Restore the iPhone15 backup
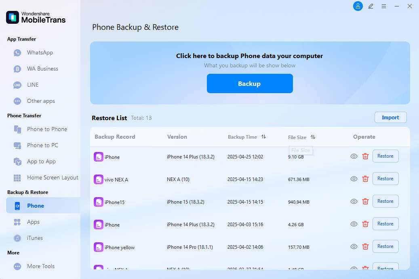 pyautogui.click(x=385, y=201)
